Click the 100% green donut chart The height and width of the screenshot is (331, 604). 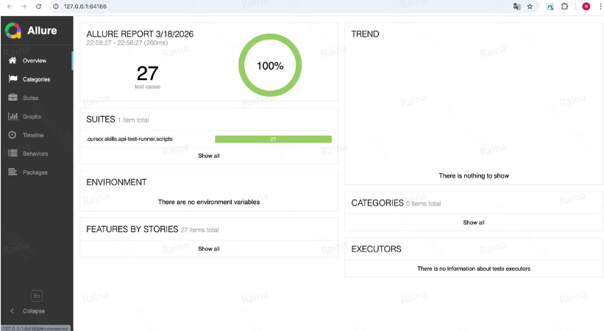pyautogui.click(x=270, y=65)
